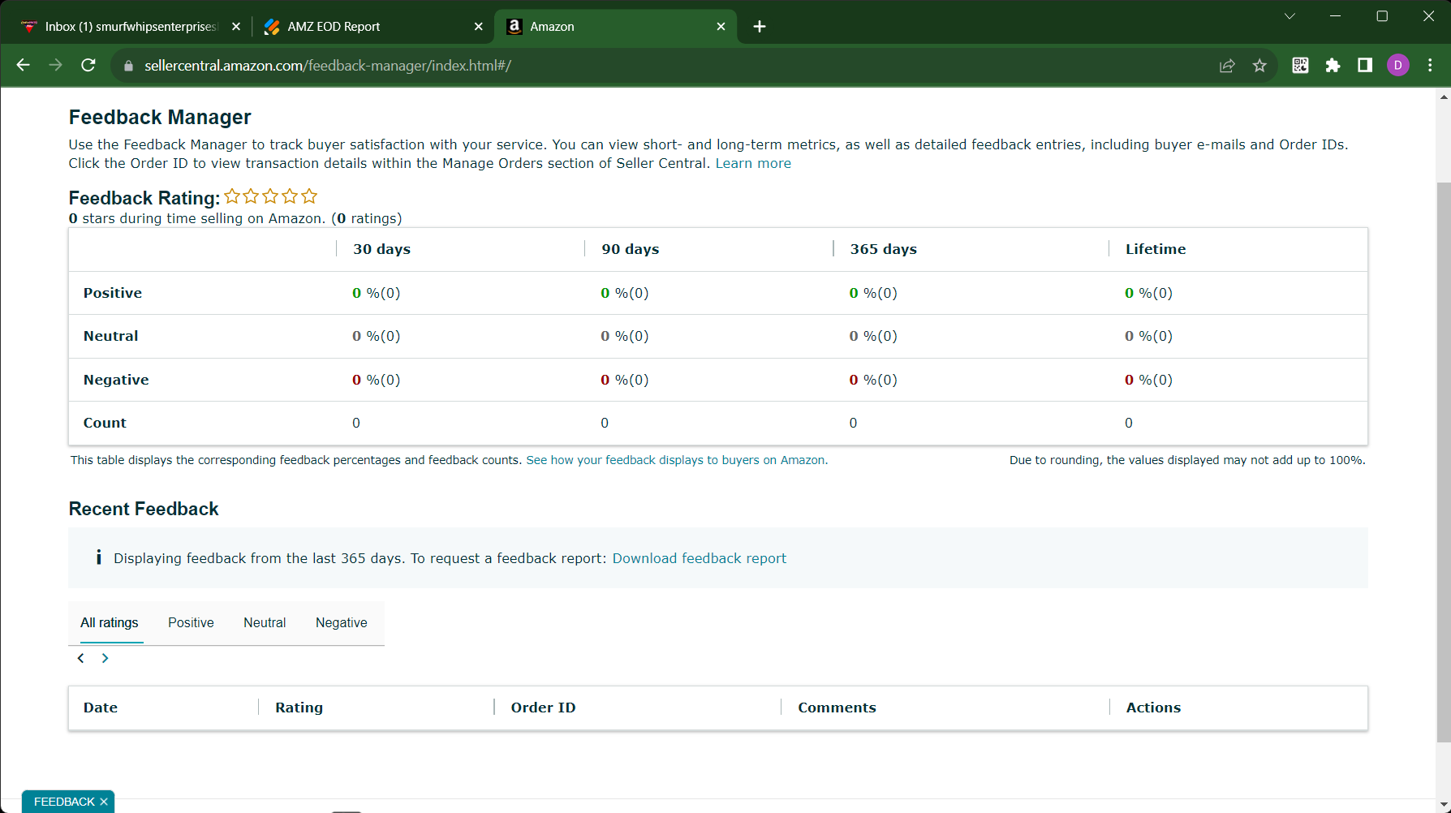Click the Date column header
Image resolution: width=1451 pixels, height=813 pixels.
[x=101, y=708]
